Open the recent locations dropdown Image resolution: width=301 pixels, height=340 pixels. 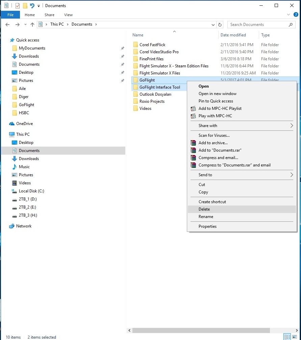coord(25,25)
